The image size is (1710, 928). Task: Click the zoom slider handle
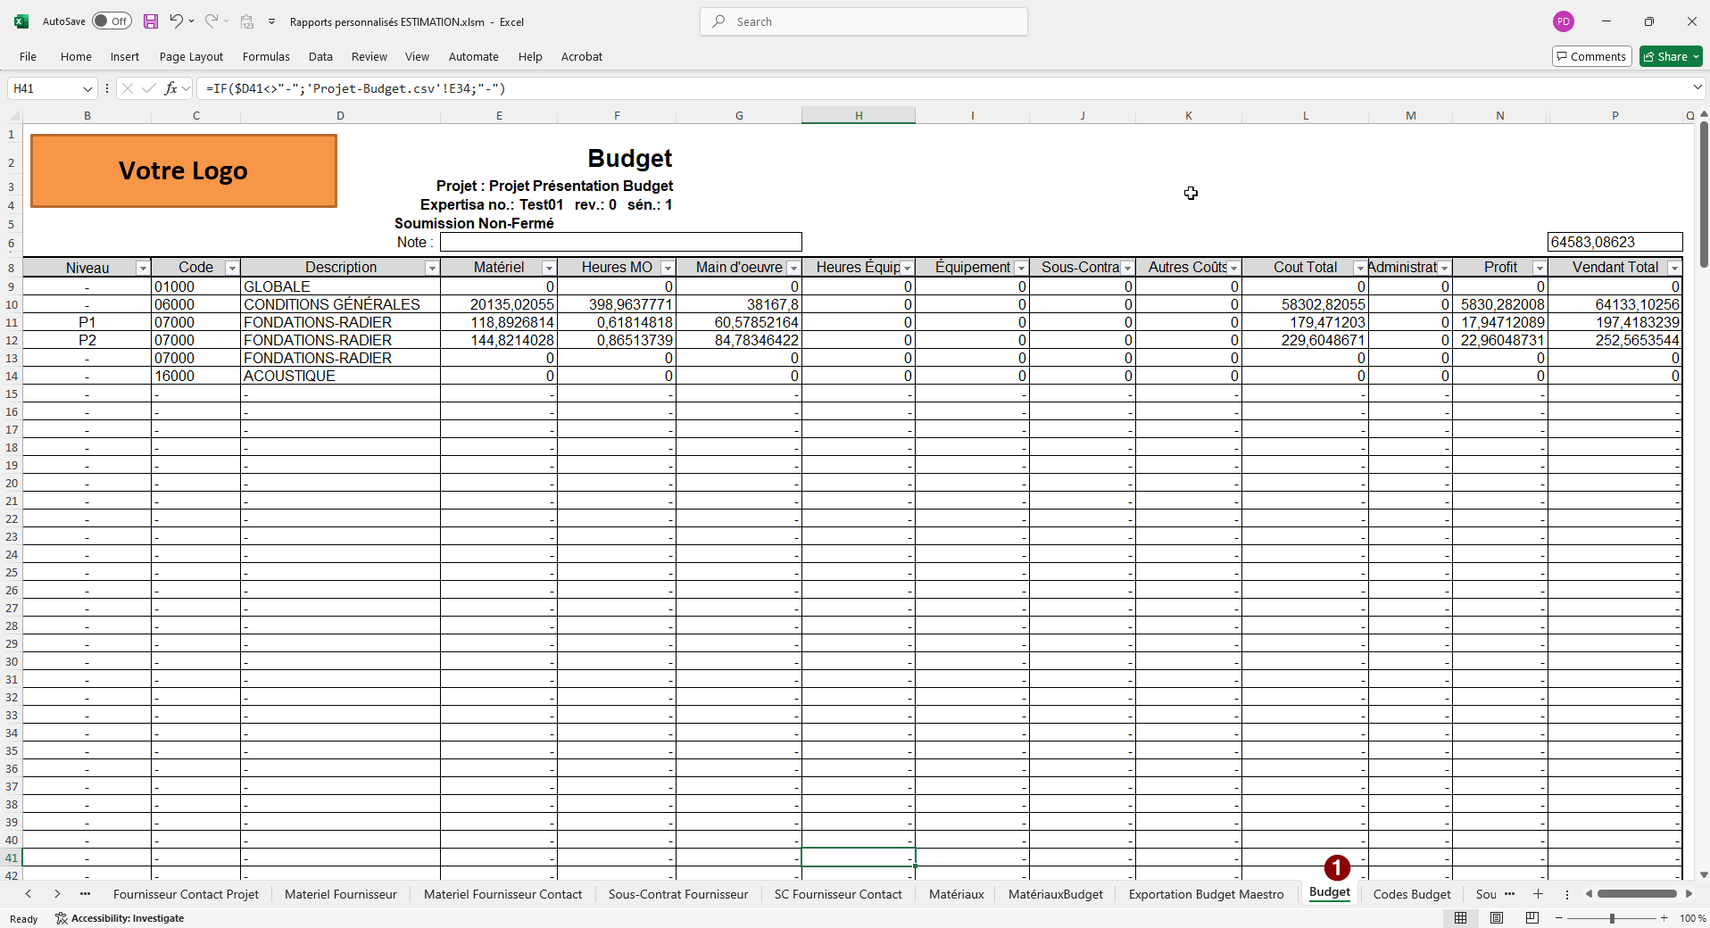click(1612, 918)
